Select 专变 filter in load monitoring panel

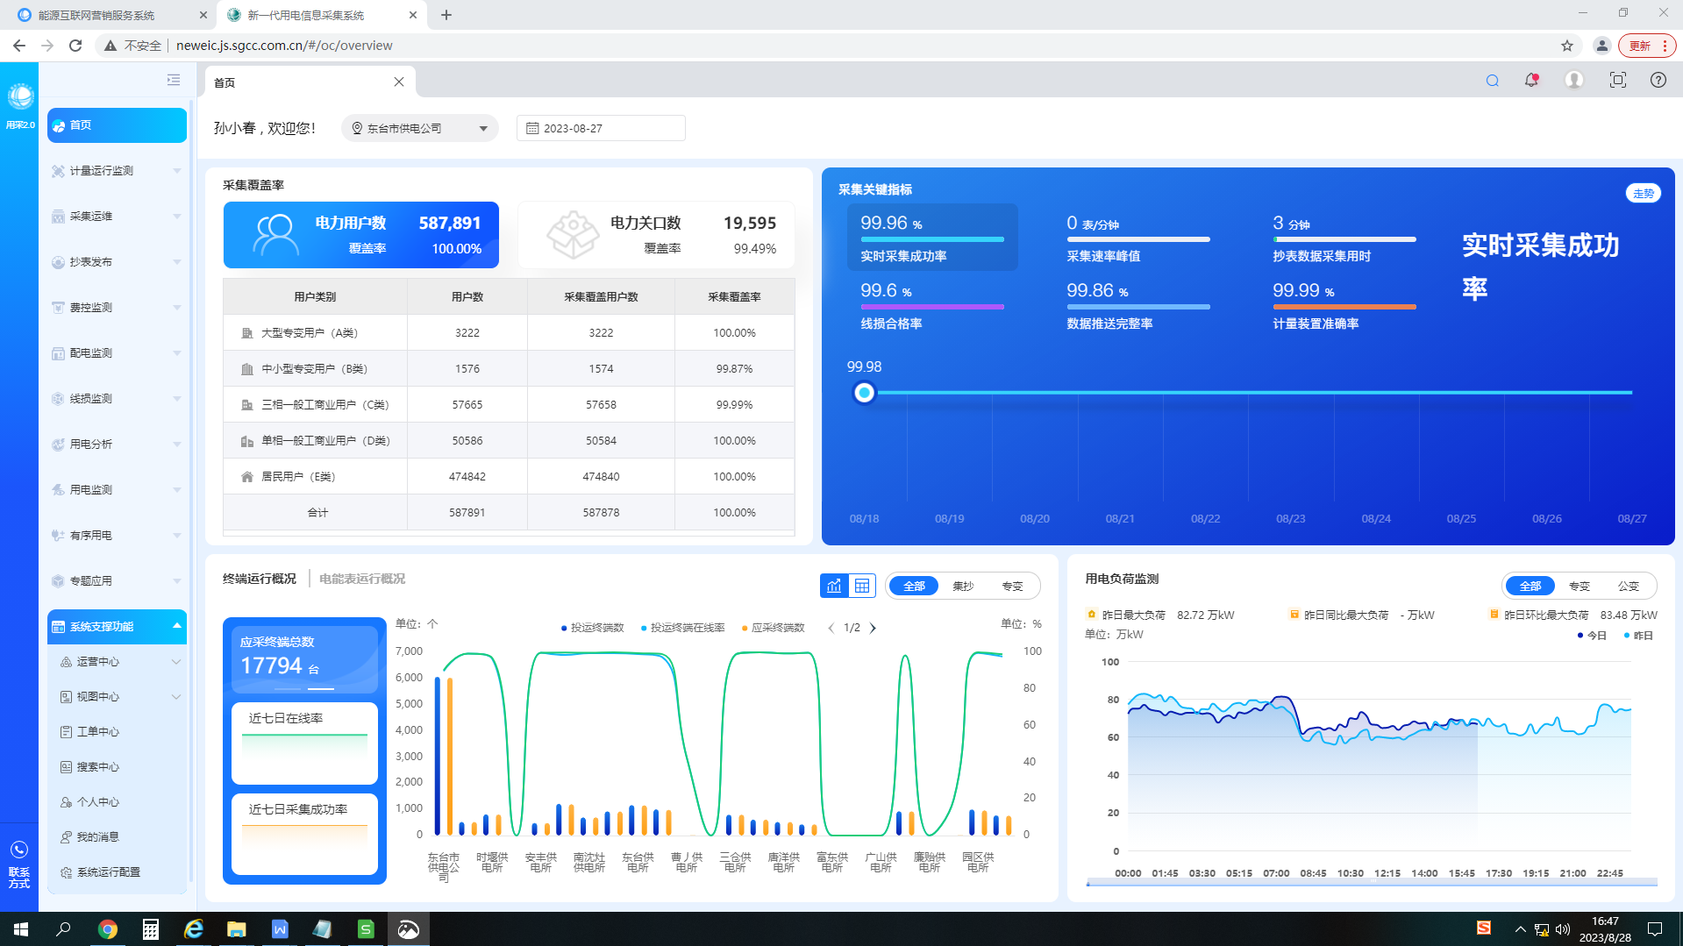coord(1579,586)
